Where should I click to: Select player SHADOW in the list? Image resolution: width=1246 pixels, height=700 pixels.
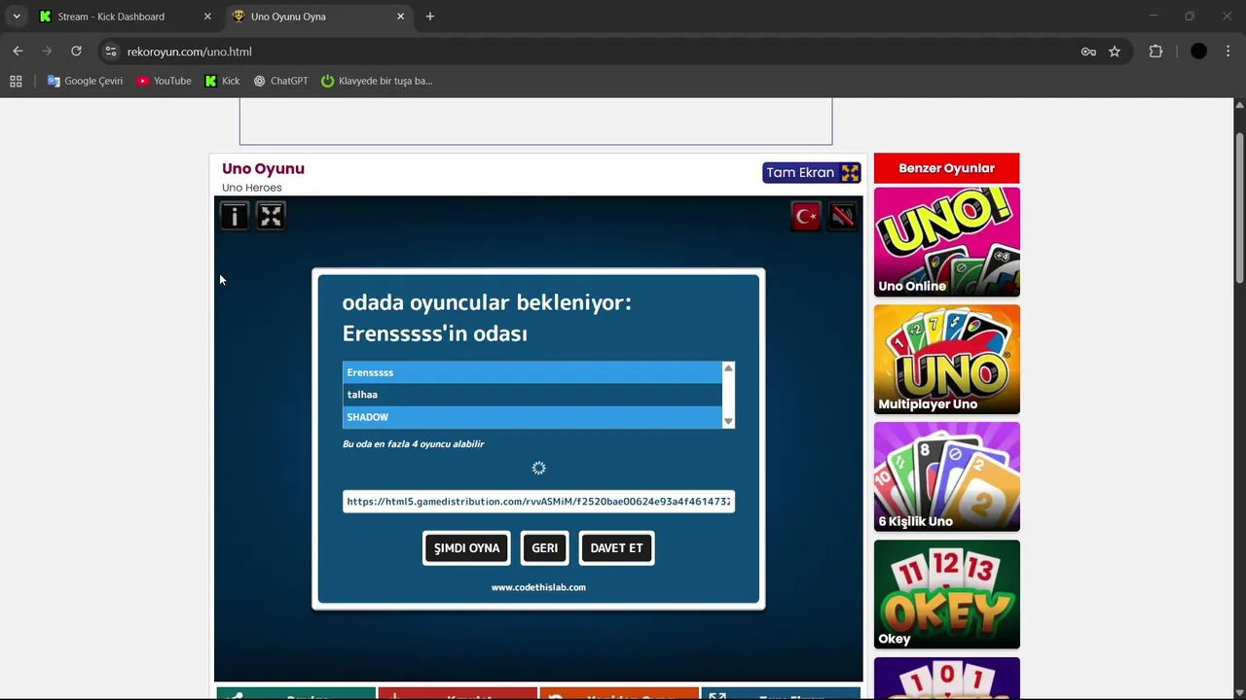tap(532, 417)
